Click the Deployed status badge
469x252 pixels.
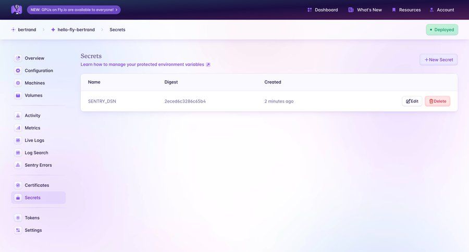442,30
